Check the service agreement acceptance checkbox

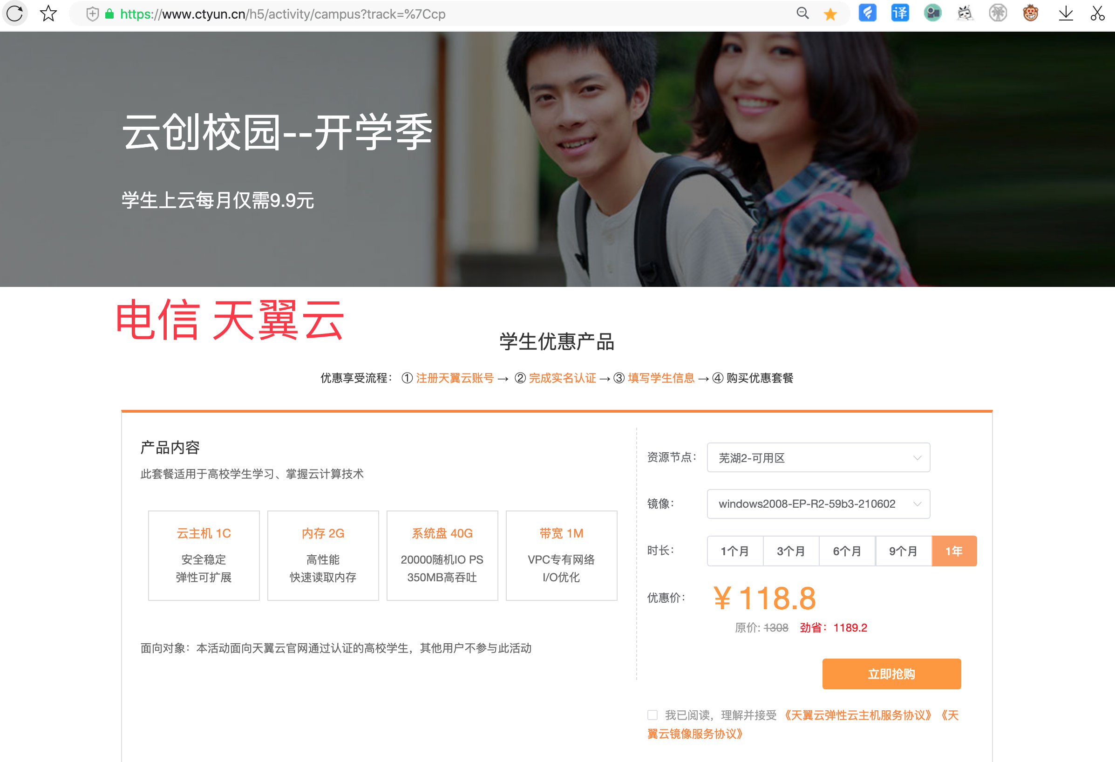pyautogui.click(x=652, y=715)
